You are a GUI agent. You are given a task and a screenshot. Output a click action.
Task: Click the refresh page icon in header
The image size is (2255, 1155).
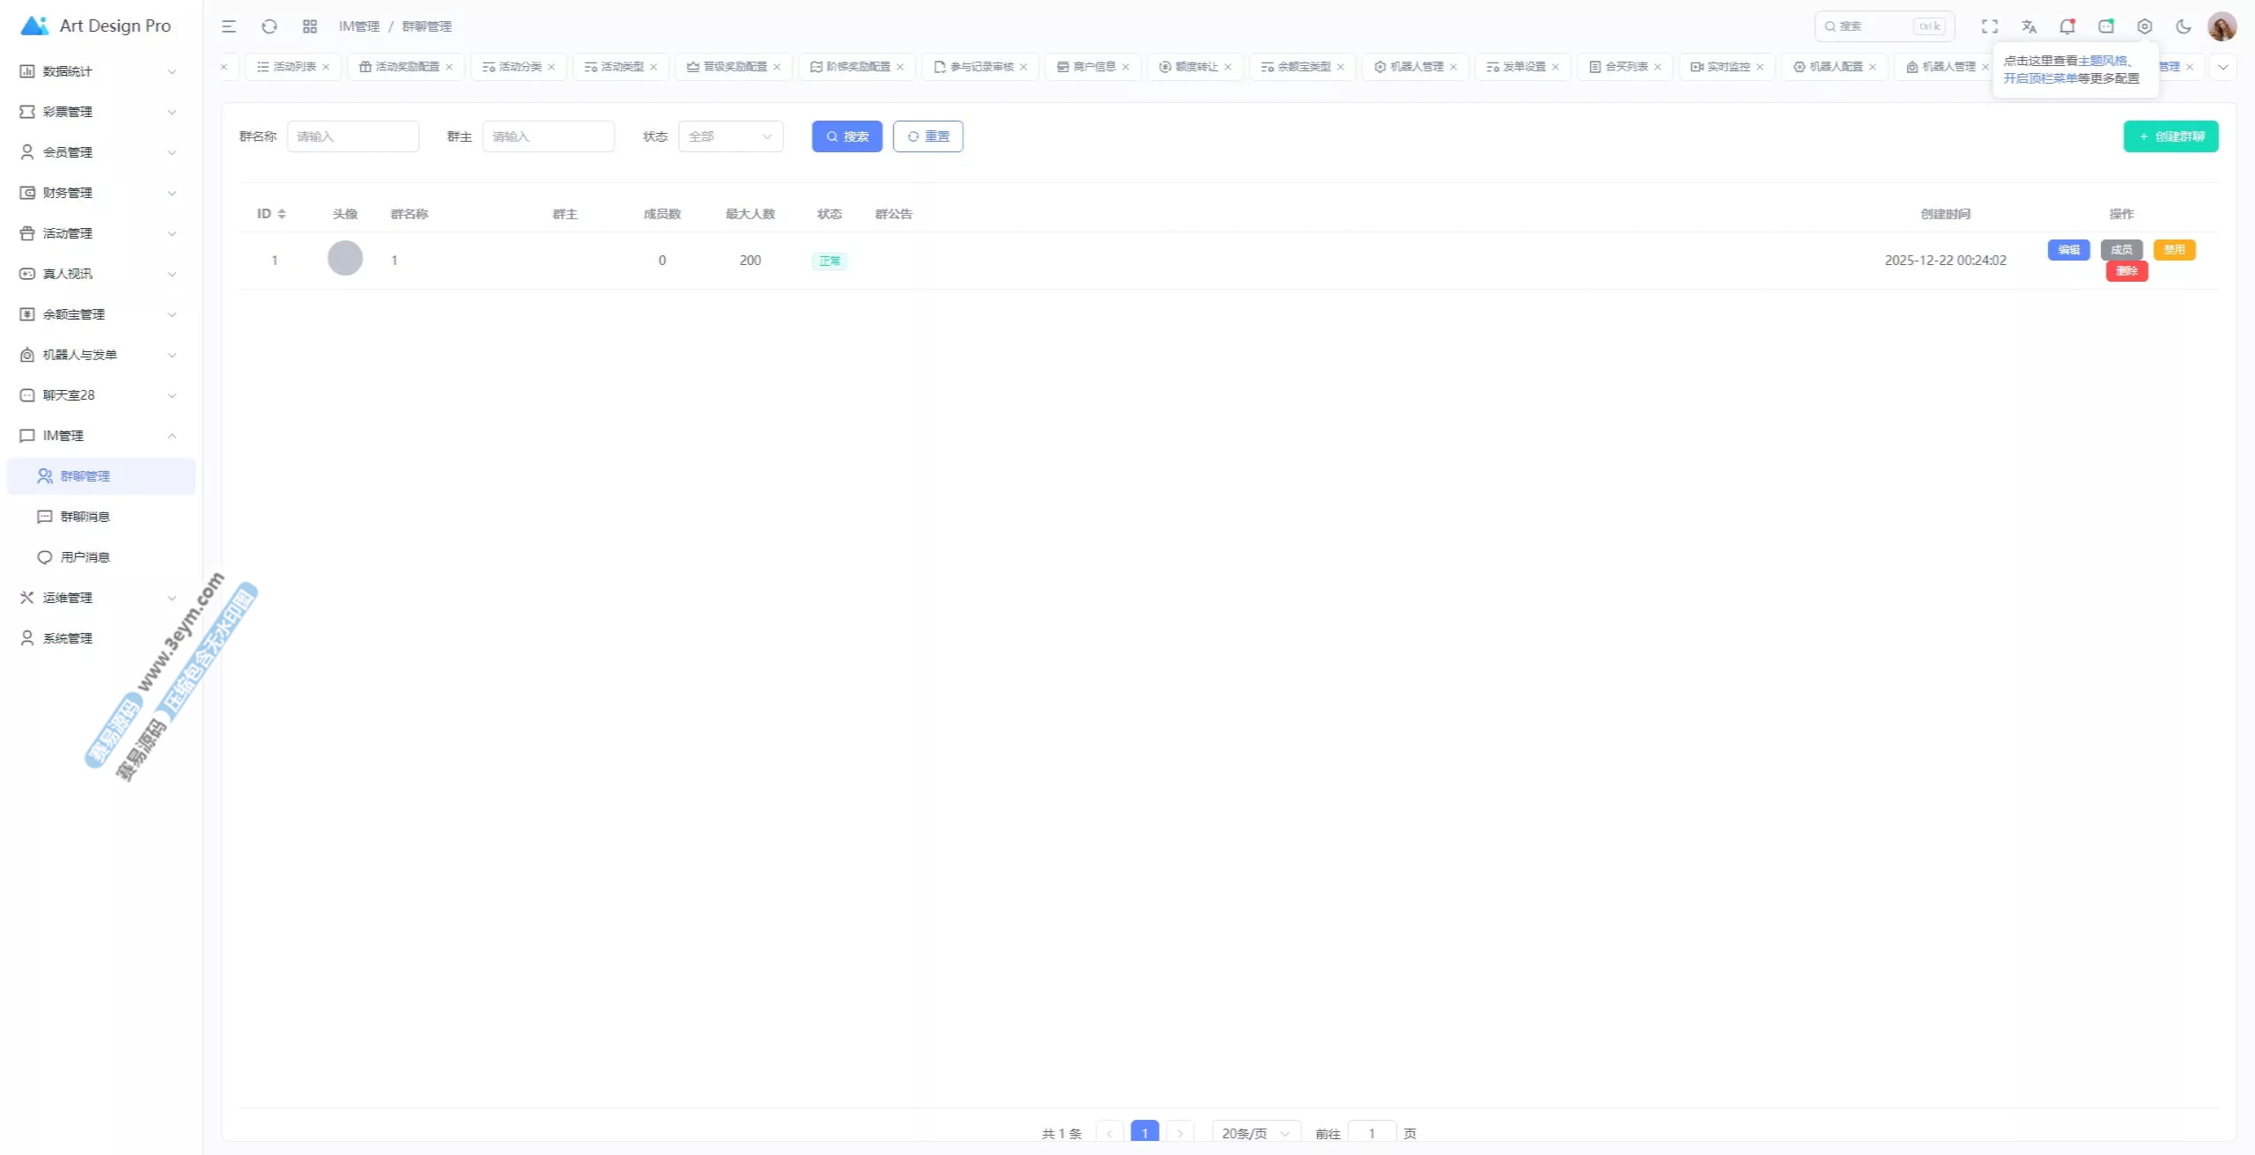270,26
